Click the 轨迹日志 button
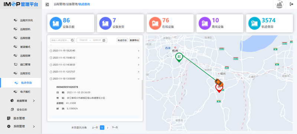The width and height of the screenshot is (297, 134). tap(122, 40)
